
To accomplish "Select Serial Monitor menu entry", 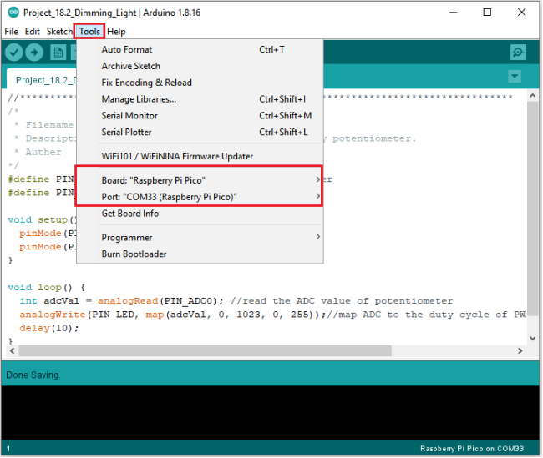I will [x=200, y=116].
